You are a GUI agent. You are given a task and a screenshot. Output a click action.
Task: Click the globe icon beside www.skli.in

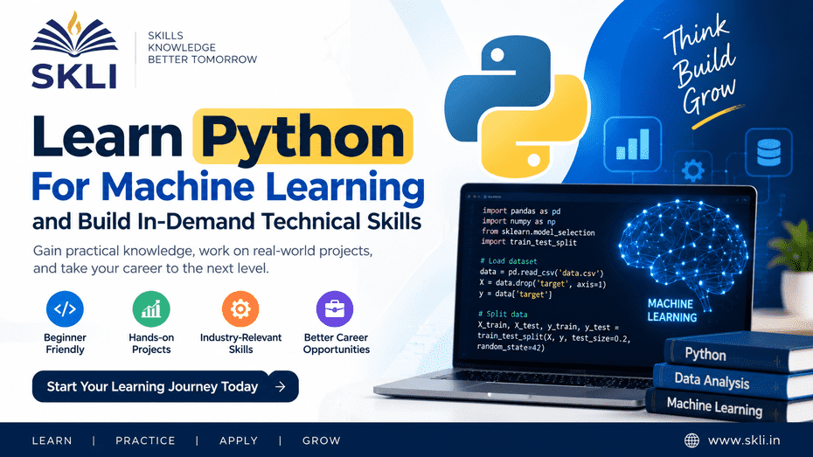pos(691,440)
